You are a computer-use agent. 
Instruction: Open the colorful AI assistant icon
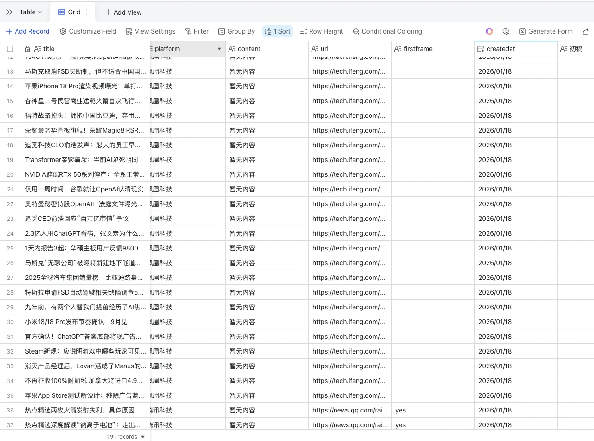click(x=489, y=31)
